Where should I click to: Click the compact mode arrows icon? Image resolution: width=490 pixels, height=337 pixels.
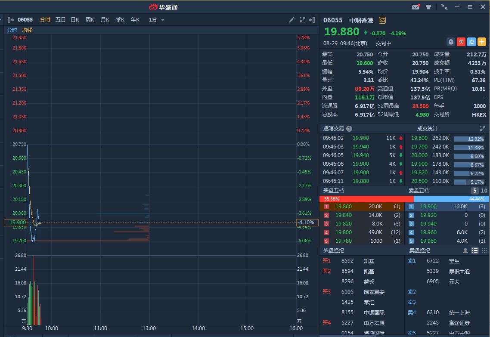(444, 7)
